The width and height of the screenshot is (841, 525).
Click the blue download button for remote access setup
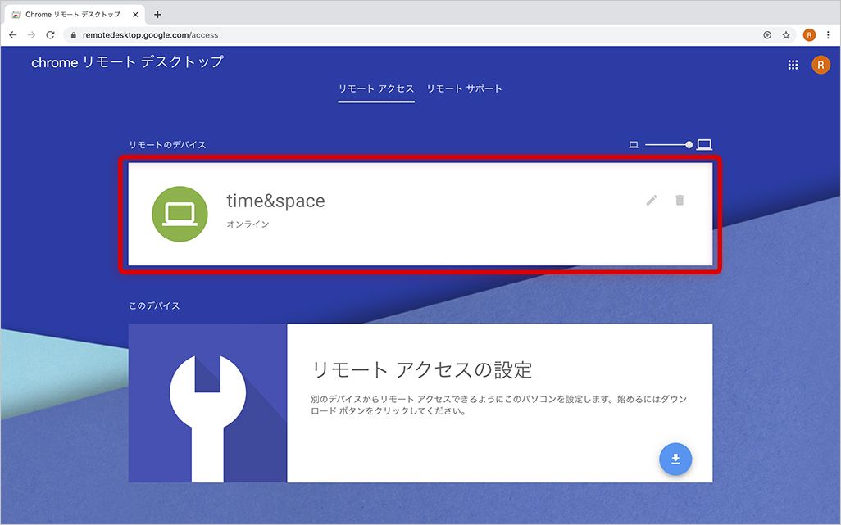(675, 459)
